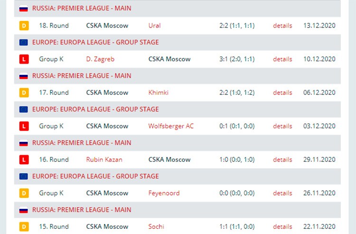
Task: Click the D draw badge for Khimki match
Action: 24,93
